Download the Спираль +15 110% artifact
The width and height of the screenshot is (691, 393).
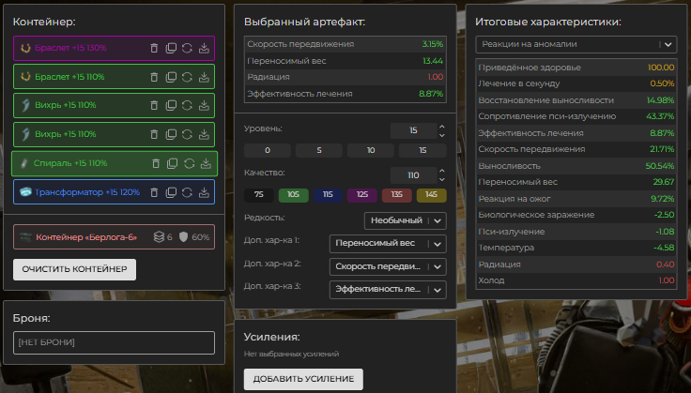point(206,163)
